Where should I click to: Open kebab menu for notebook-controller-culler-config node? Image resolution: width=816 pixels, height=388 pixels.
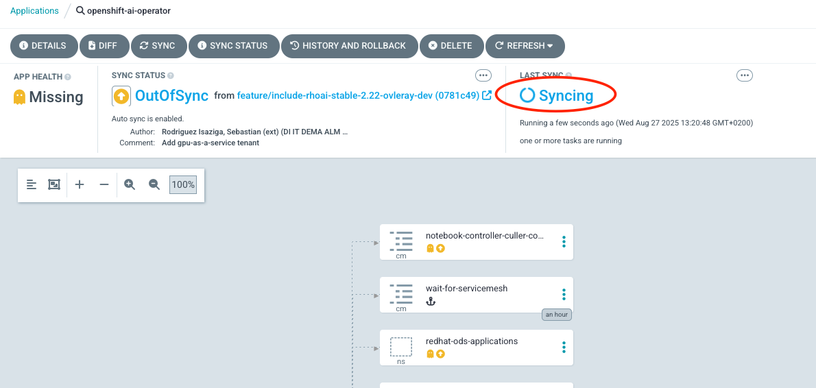tap(564, 241)
